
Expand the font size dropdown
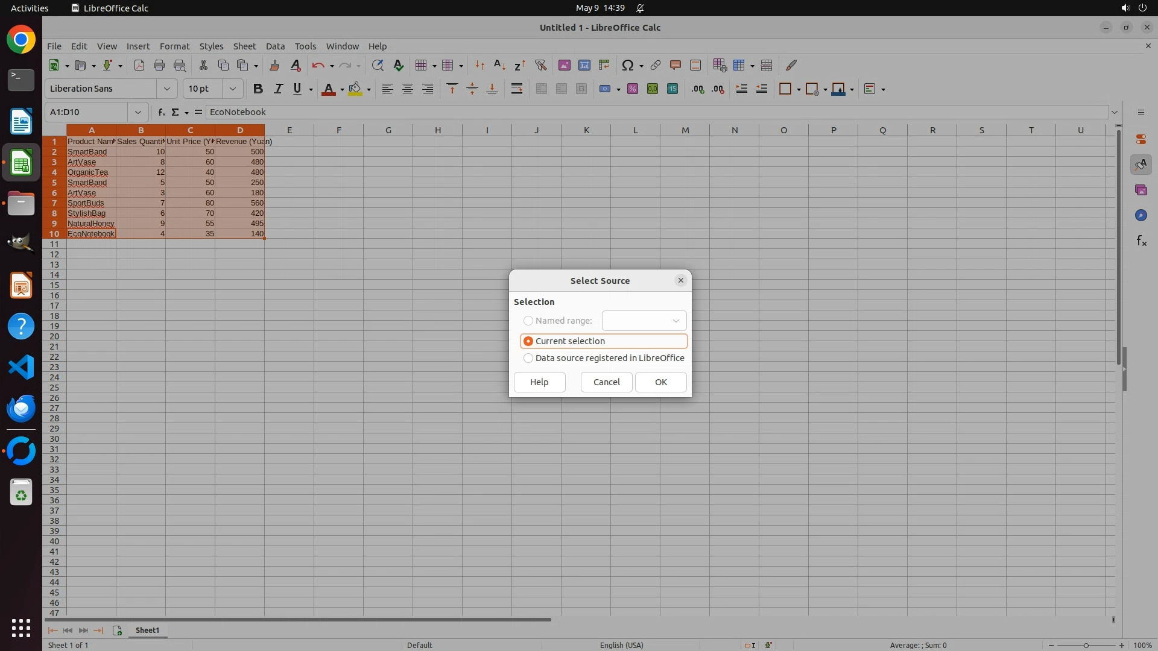tap(232, 89)
